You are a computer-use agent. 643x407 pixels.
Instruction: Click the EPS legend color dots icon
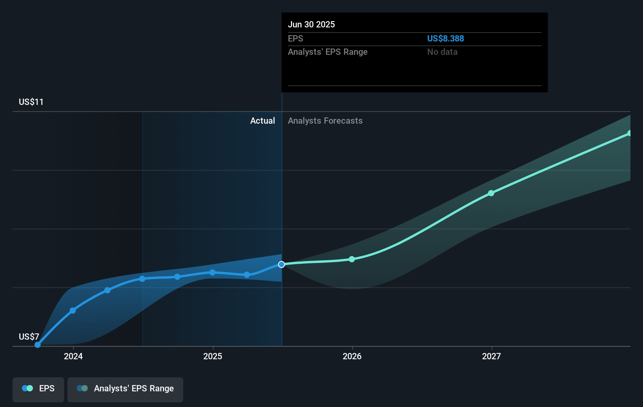click(27, 388)
